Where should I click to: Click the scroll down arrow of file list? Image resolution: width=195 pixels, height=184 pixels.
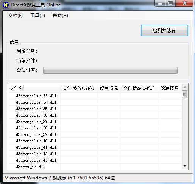tap(185, 166)
